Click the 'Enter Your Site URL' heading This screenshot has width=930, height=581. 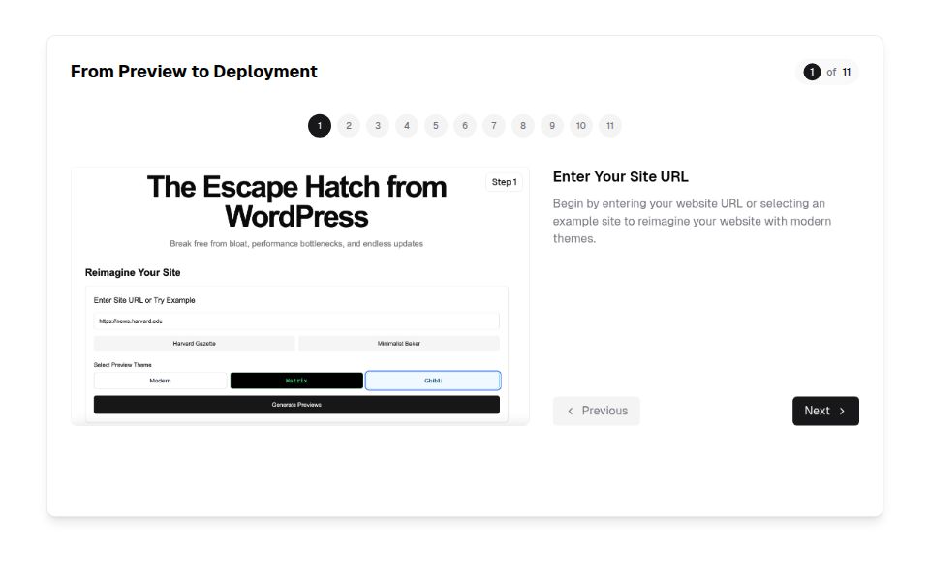pos(620,177)
